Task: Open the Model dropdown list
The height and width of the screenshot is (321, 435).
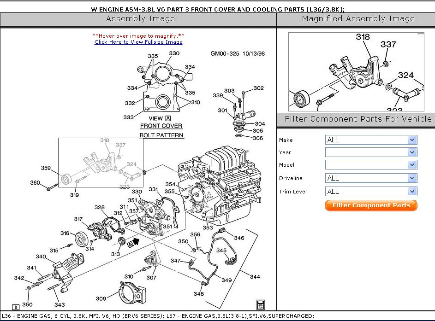Action: 371,165
